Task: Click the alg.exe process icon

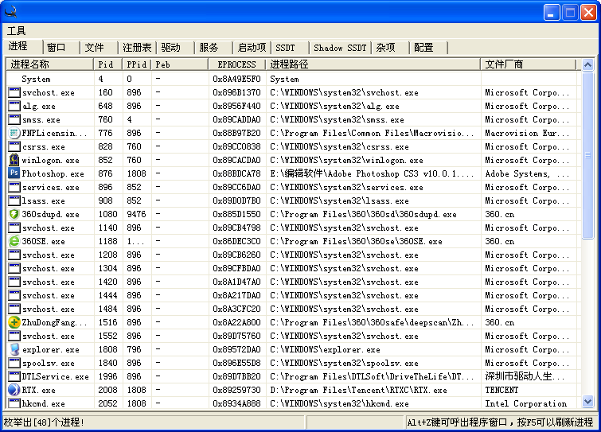Action: 14,106
